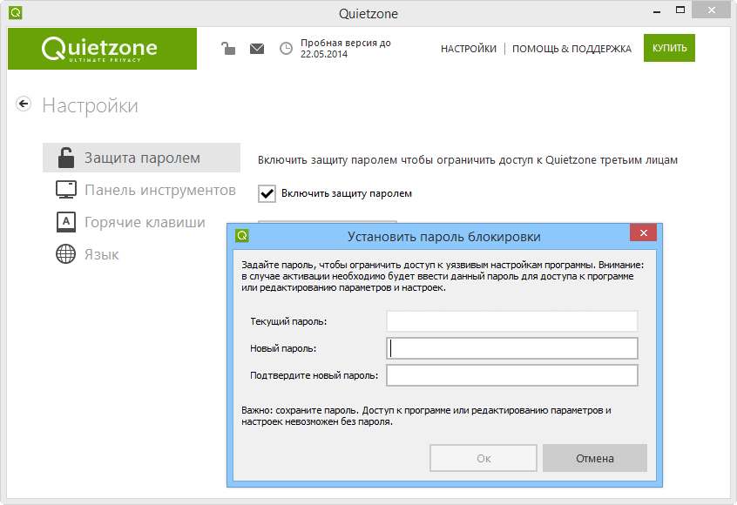Minimize the Quietzone window
Screen dimensions: 737x505
click(x=657, y=11)
